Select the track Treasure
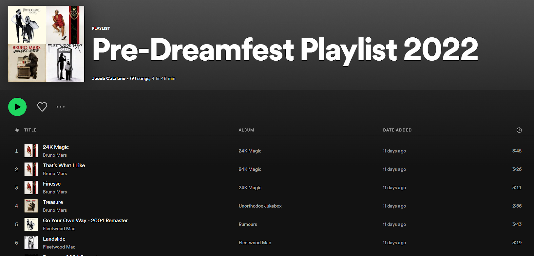Viewport: 534px width, 256px height. 53,202
